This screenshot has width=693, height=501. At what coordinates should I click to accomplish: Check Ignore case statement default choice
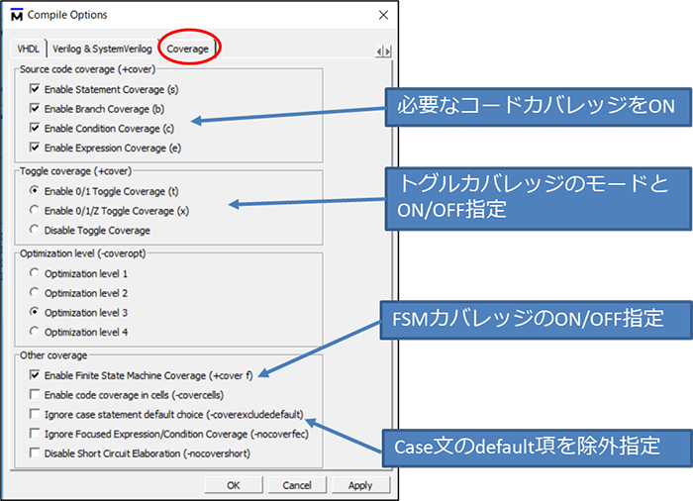point(36,414)
